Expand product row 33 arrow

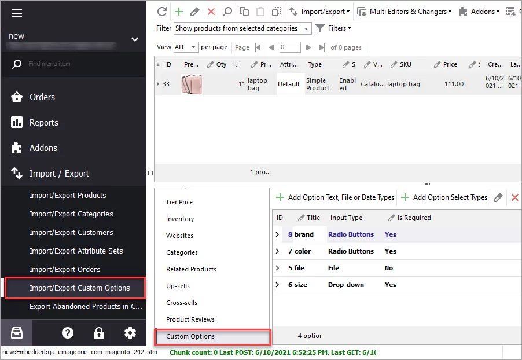pyautogui.click(x=158, y=84)
